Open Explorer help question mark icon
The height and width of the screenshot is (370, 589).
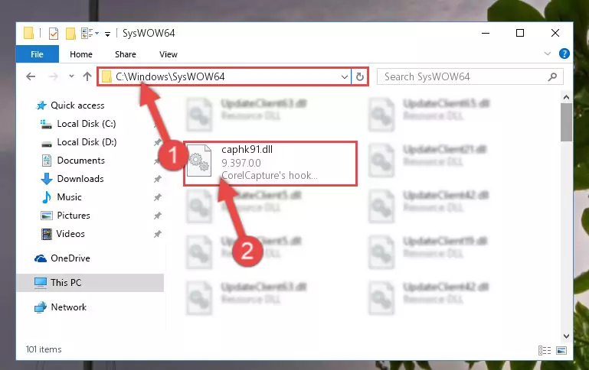(x=564, y=54)
